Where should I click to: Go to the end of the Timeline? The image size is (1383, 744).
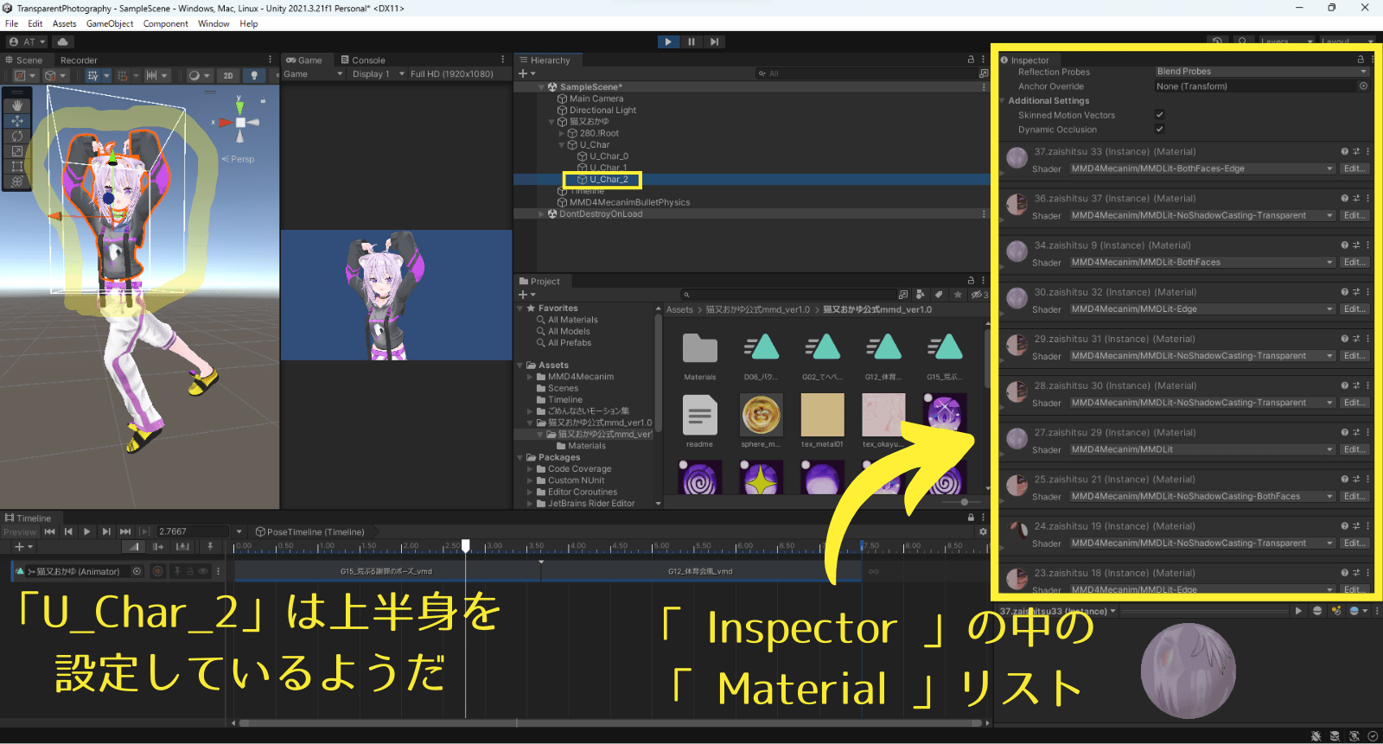[125, 531]
